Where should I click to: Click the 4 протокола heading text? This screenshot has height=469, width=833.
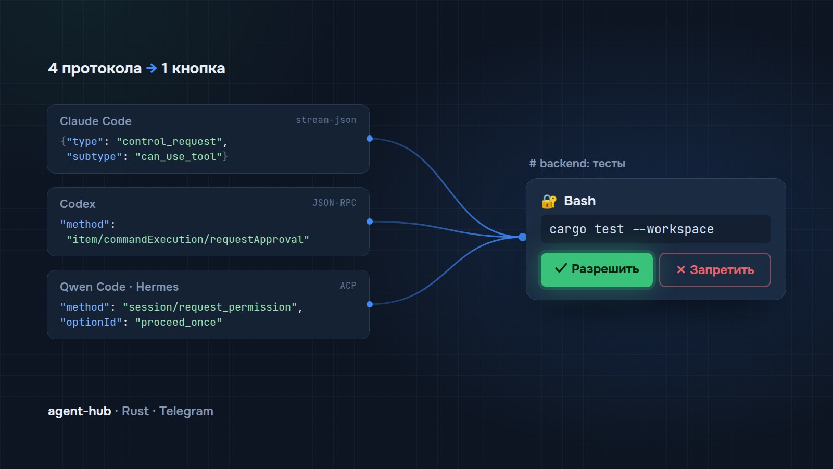pos(95,68)
